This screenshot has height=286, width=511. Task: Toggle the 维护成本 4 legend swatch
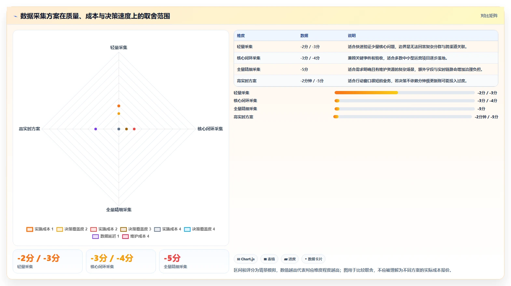[x=125, y=237]
